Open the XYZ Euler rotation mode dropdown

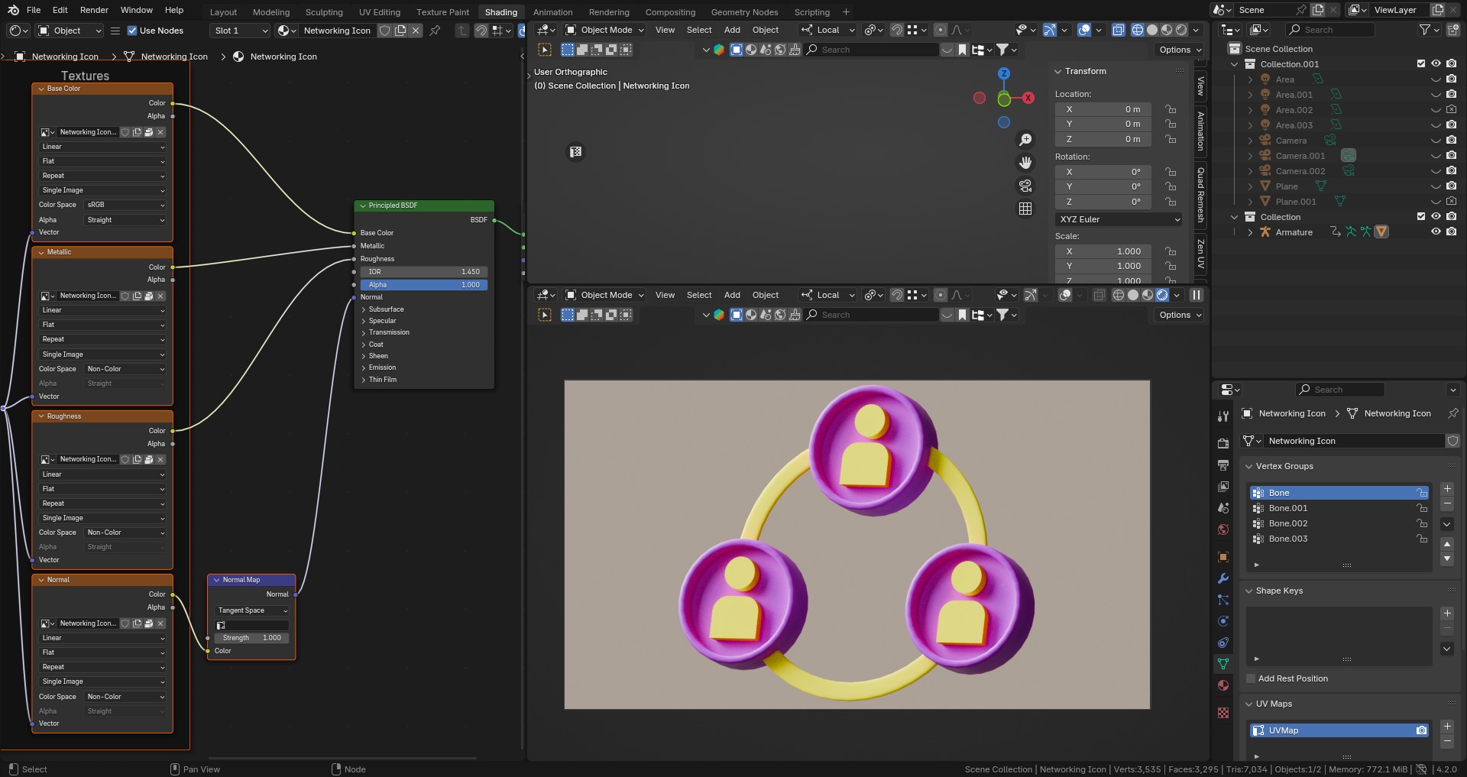click(x=1119, y=219)
